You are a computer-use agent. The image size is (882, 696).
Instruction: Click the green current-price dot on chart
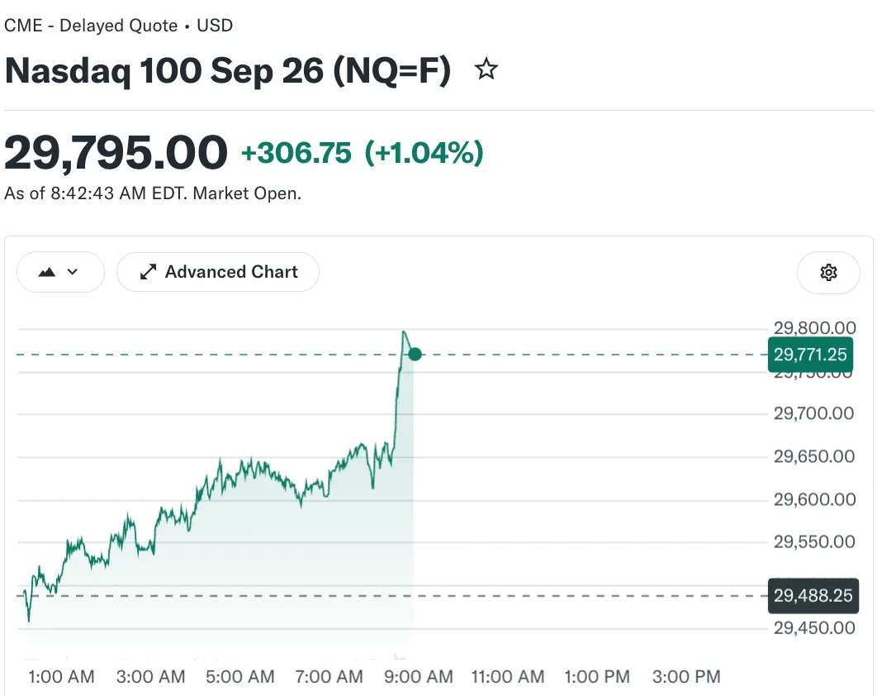(415, 354)
